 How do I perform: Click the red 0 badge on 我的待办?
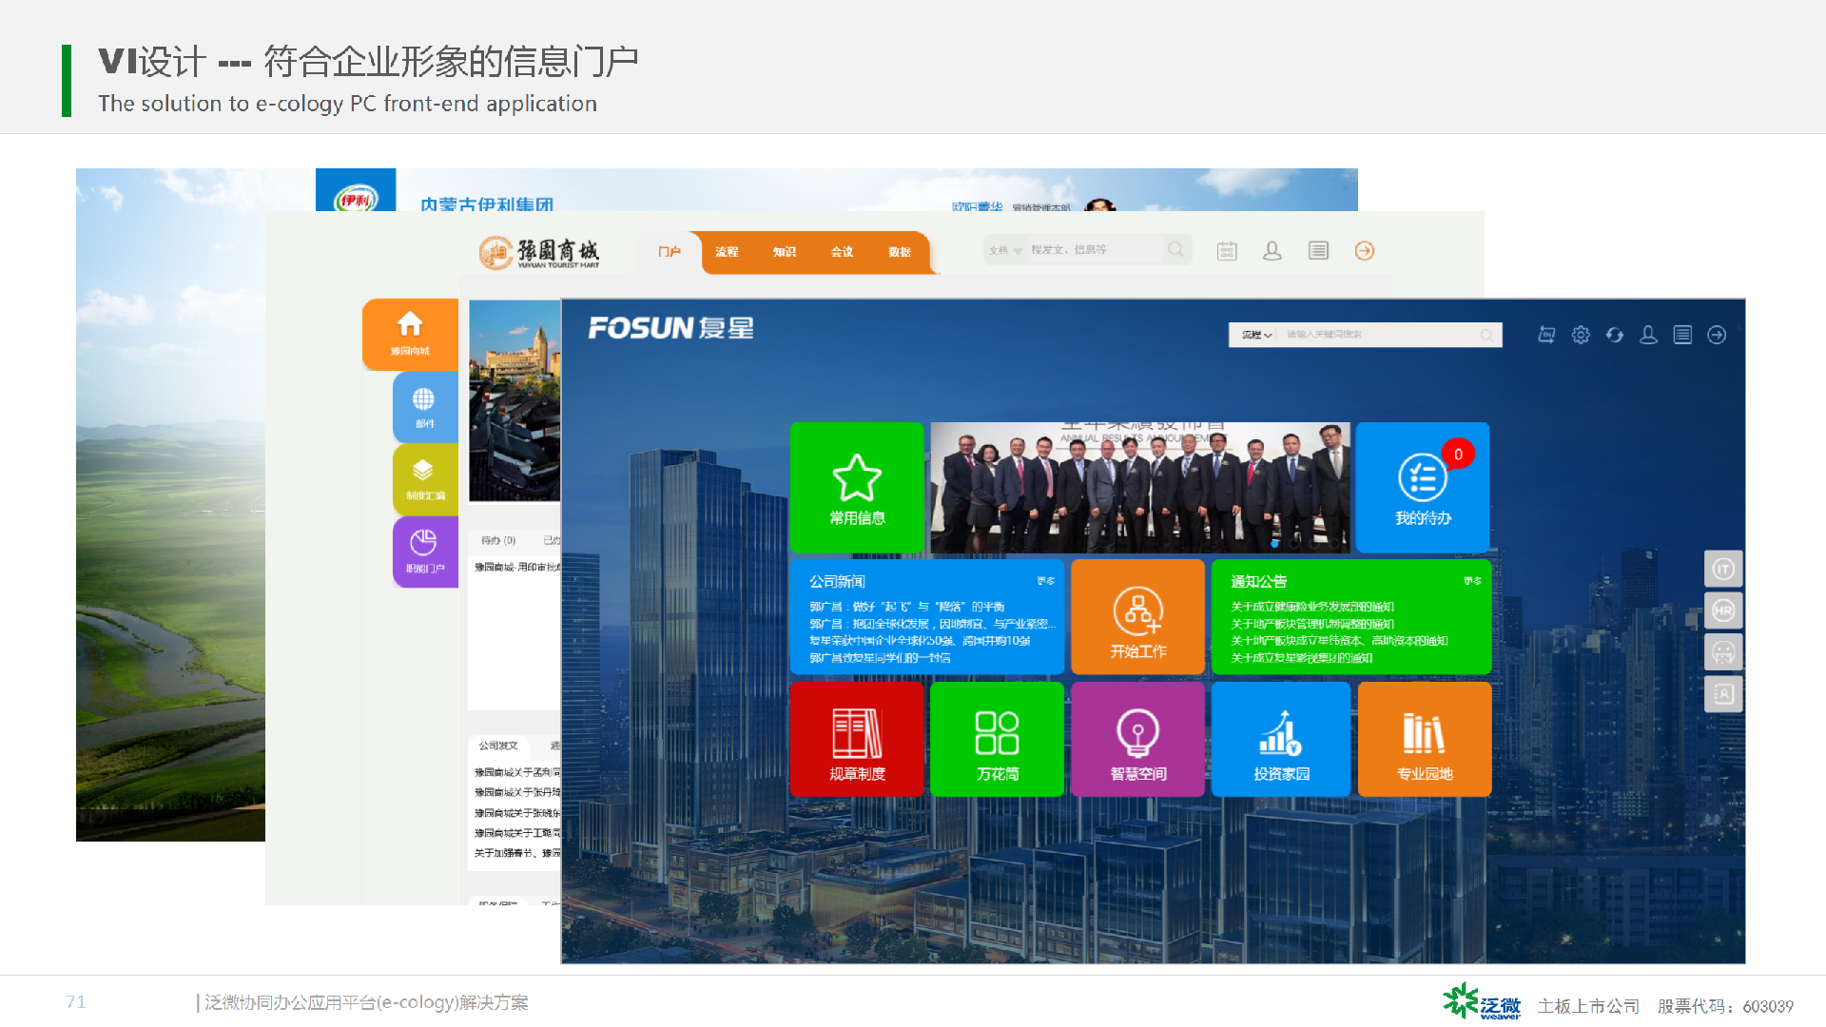click(1458, 455)
